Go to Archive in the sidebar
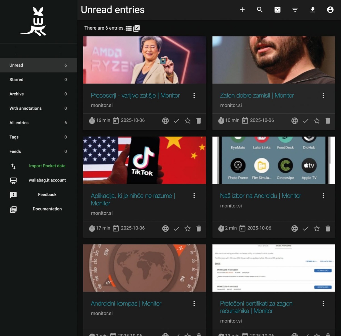The image size is (341, 336). point(16,94)
